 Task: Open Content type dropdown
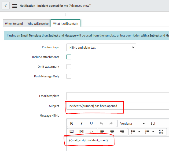point(101,48)
